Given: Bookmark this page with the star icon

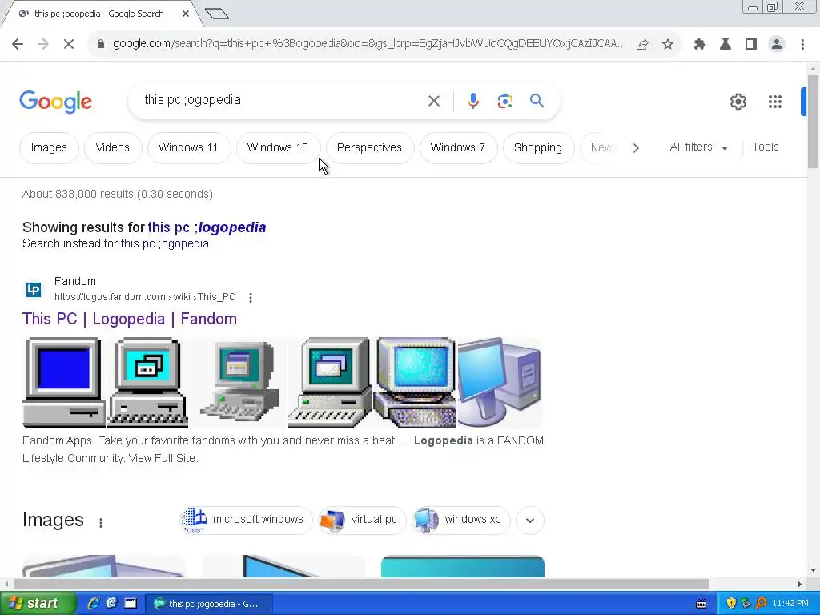Looking at the screenshot, I should [x=668, y=44].
